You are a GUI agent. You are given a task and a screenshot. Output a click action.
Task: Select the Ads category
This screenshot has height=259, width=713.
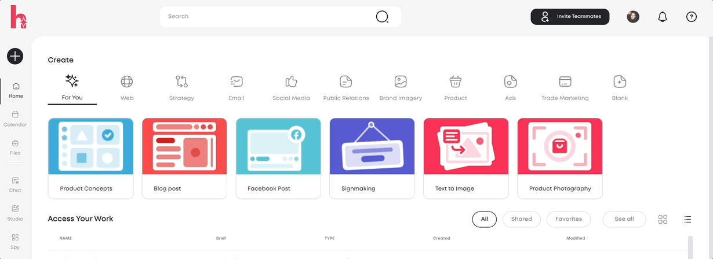(510, 88)
